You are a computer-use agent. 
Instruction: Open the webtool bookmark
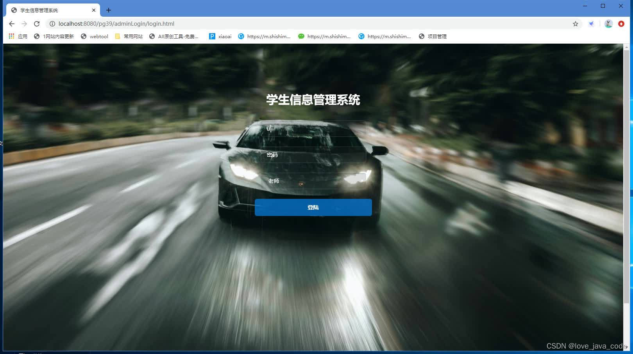tap(94, 36)
